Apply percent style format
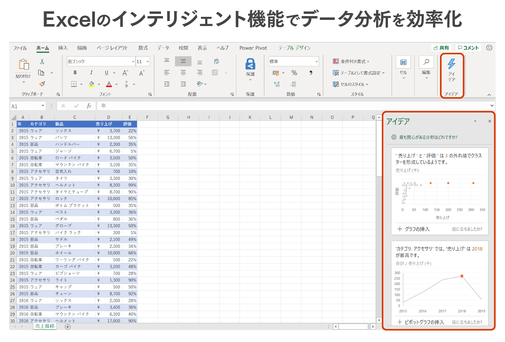The height and width of the screenshot is (342, 505). point(294,73)
